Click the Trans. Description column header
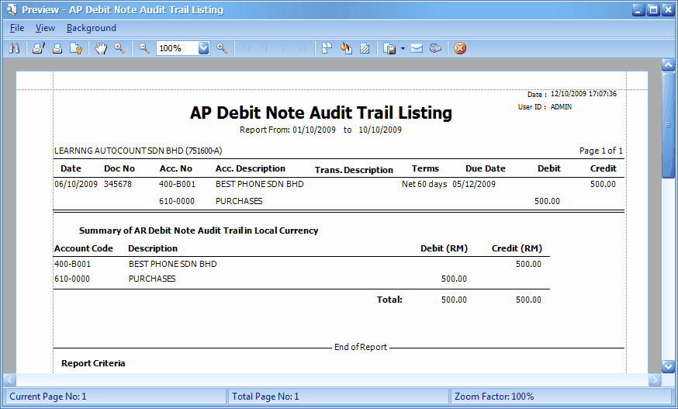Image resolution: width=678 pixels, height=409 pixels. click(354, 170)
